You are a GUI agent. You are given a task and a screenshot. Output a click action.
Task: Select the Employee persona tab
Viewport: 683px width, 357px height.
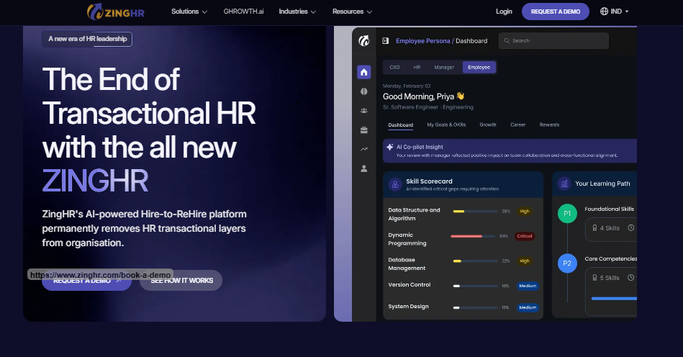(479, 68)
